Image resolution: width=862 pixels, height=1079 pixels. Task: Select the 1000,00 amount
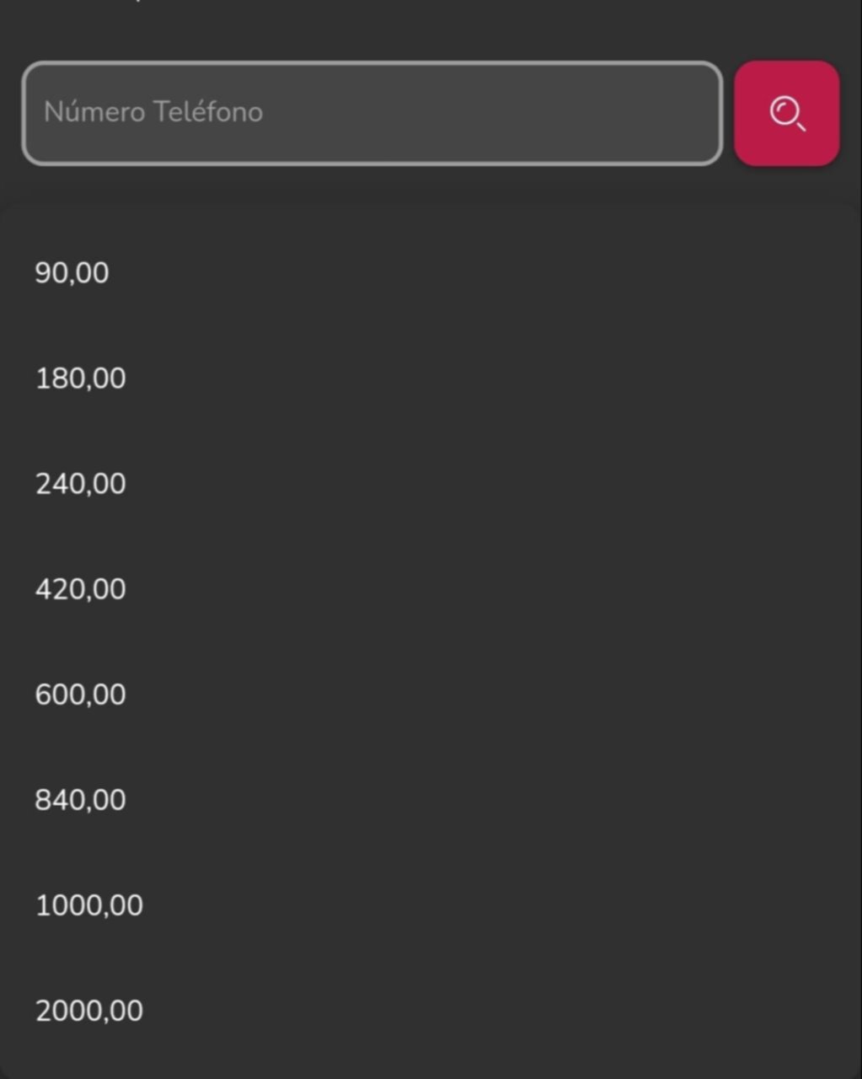click(x=431, y=905)
